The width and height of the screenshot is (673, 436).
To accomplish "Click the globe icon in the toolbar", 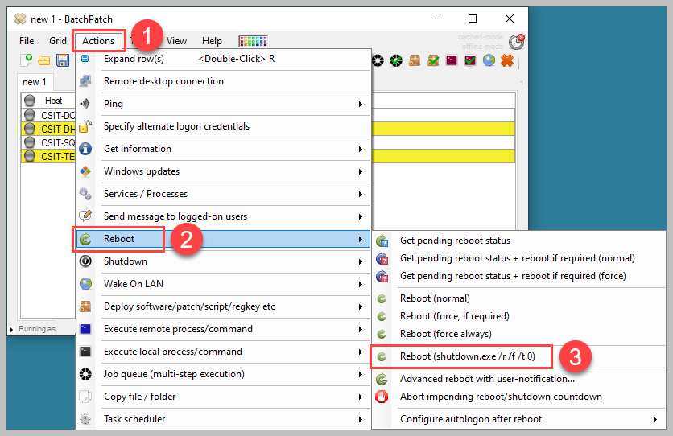I will coord(489,60).
